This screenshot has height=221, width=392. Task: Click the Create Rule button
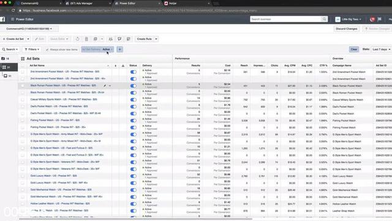pos(145,39)
